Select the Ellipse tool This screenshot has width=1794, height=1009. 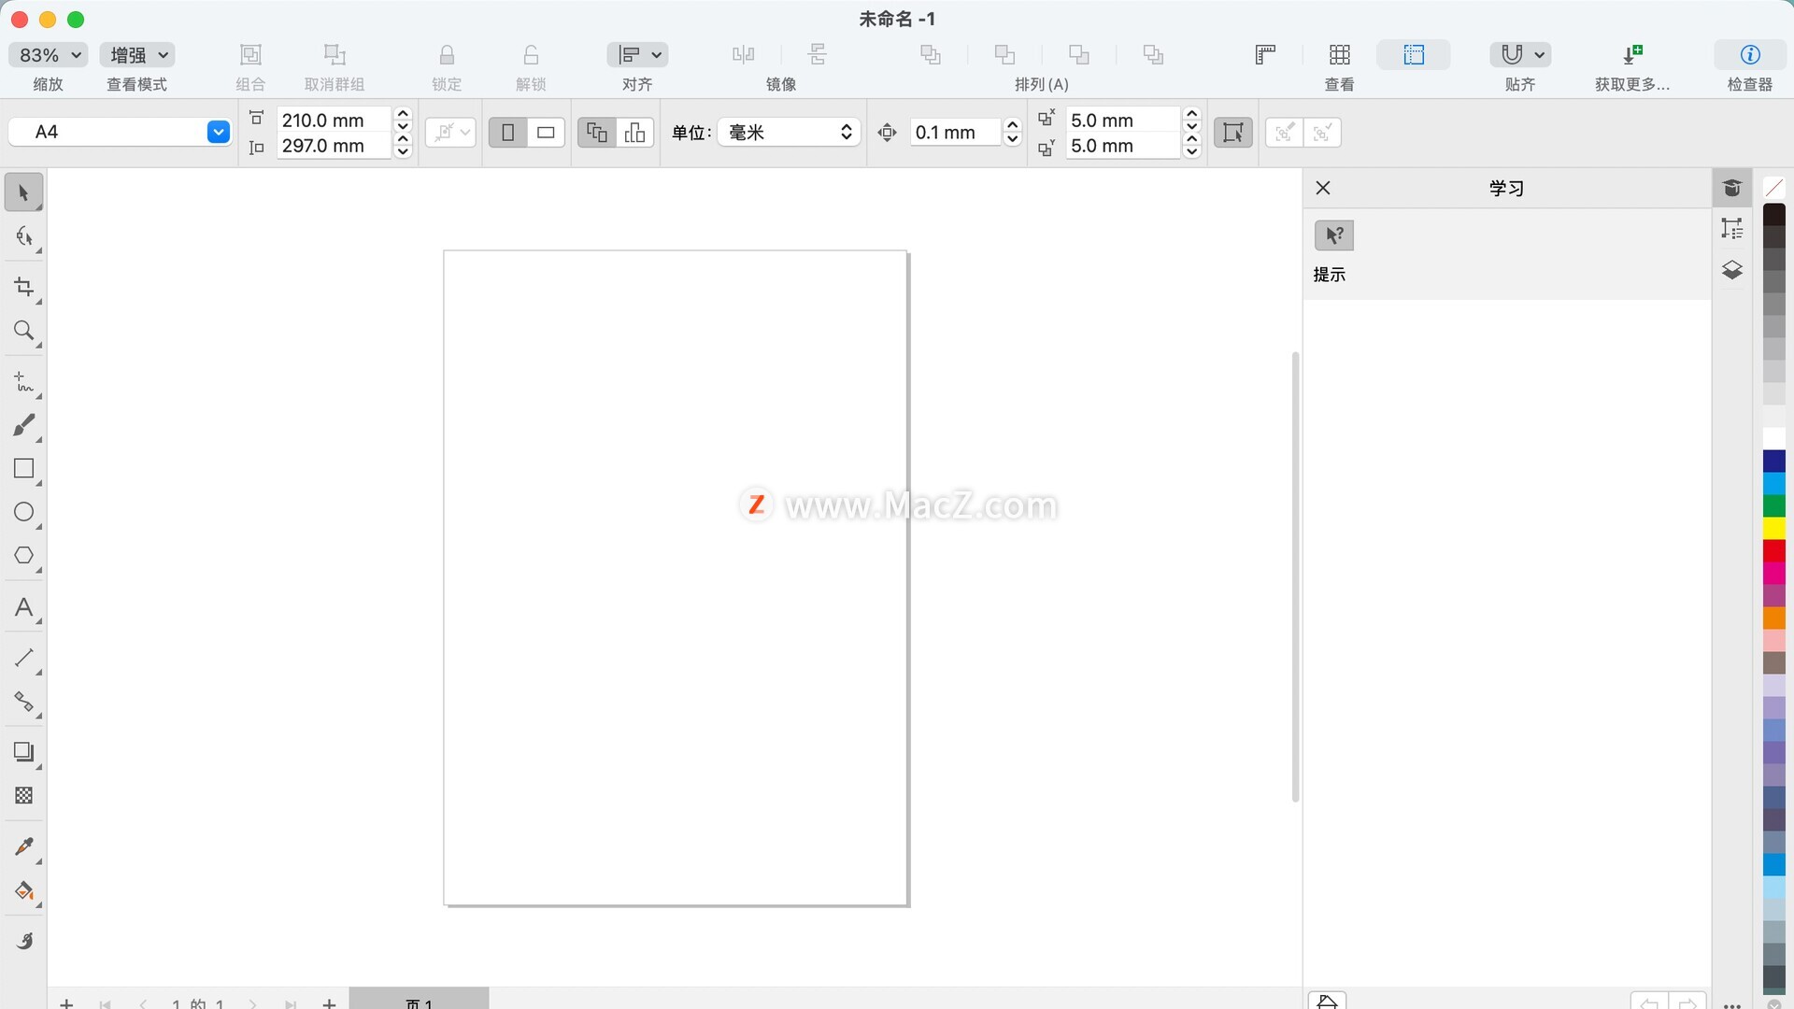24,512
